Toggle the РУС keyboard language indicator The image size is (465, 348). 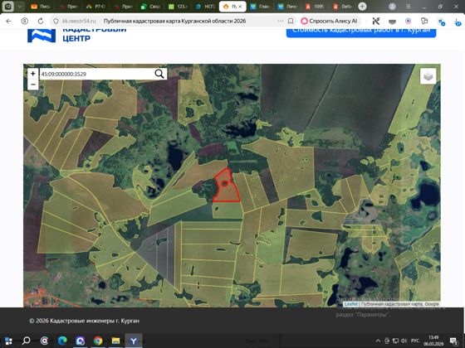point(415,341)
